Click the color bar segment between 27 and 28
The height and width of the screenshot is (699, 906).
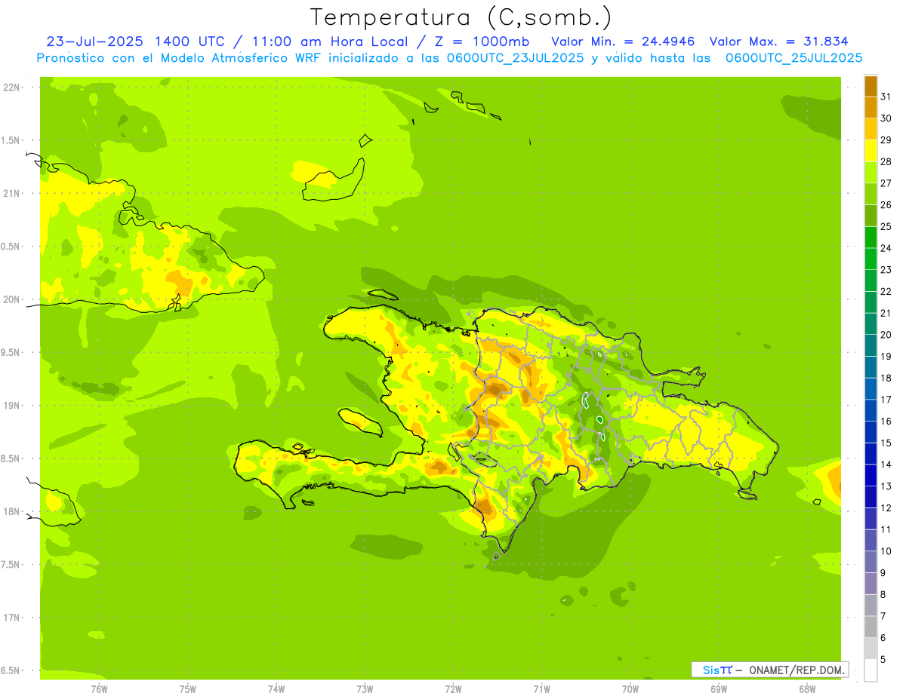coord(871,172)
